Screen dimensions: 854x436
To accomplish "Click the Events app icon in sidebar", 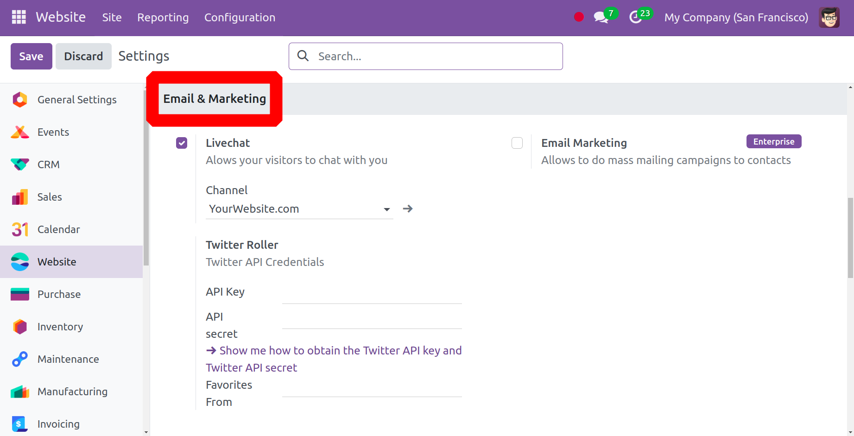I will 20,132.
